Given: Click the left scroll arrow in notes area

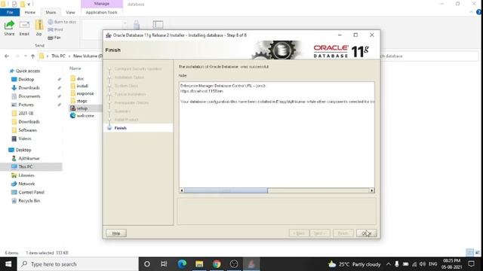Looking at the screenshot, I should point(182,190).
